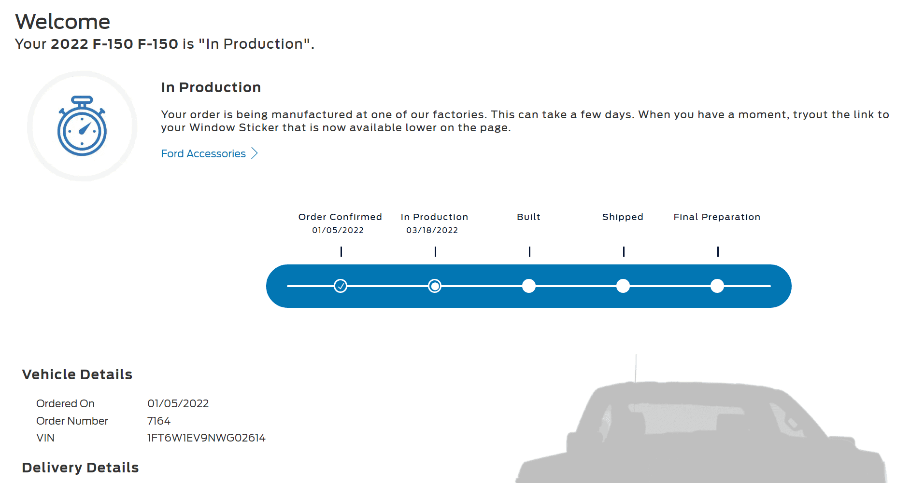The image size is (910, 483).
Task: Select the Order Confirmed checkmark step
Action: tap(341, 286)
